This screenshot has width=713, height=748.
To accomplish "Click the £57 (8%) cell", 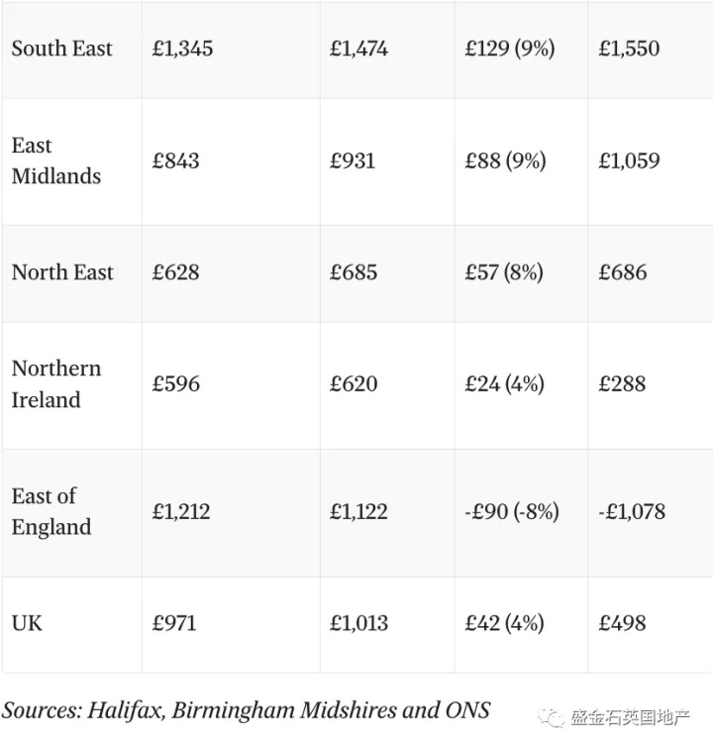I will pyautogui.click(x=504, y=272).
